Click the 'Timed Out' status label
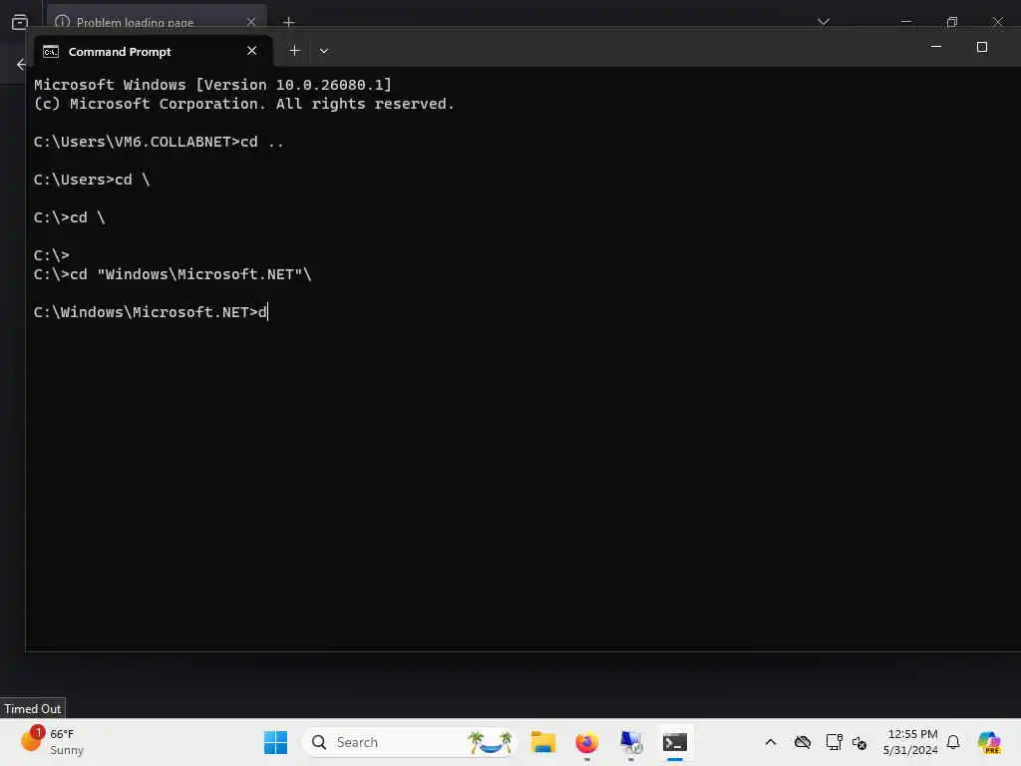Viewport: 1021px width, 766px height. pos(33,709)
